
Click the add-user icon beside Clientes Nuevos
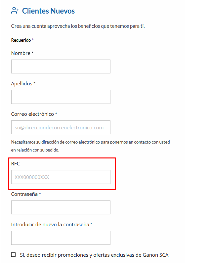click(15, 11)
